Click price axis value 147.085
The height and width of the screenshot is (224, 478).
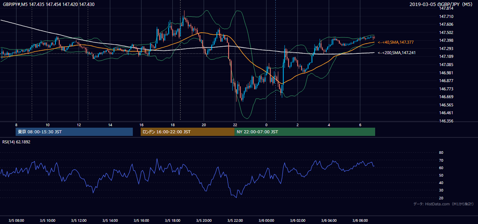pos(447,65)
